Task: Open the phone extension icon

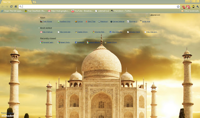Action: (x=193, y=7)
